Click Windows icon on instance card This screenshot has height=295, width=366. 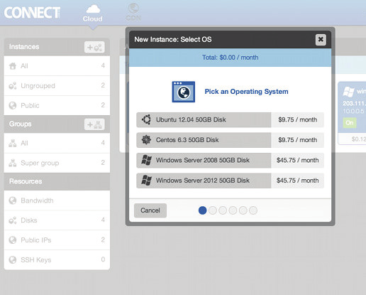point(349,92)
